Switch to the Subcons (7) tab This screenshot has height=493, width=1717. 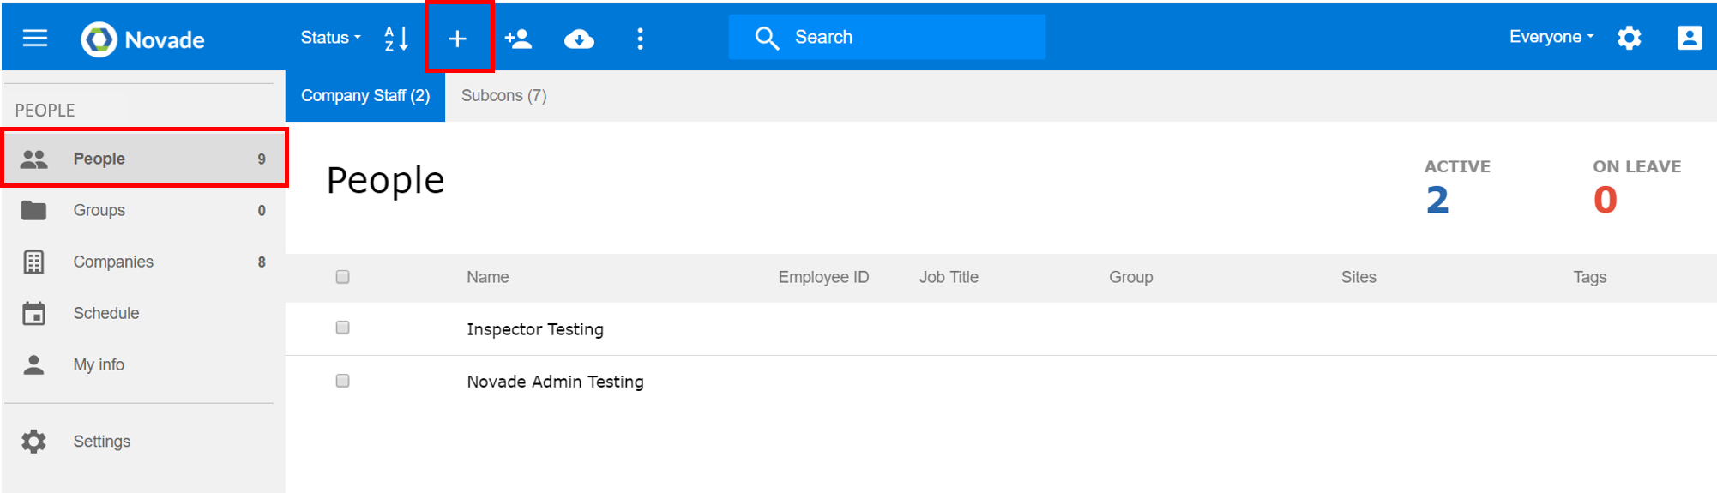tap(503, 95)
